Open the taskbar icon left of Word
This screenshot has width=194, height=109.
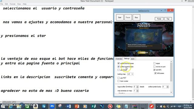(x=60, y=106)
